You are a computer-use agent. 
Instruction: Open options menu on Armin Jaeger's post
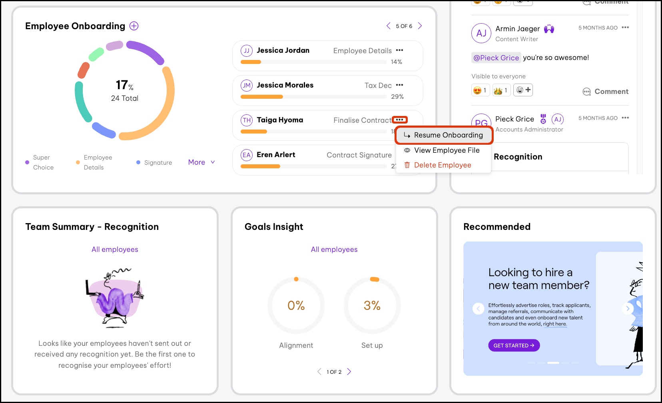coord(625,28)
